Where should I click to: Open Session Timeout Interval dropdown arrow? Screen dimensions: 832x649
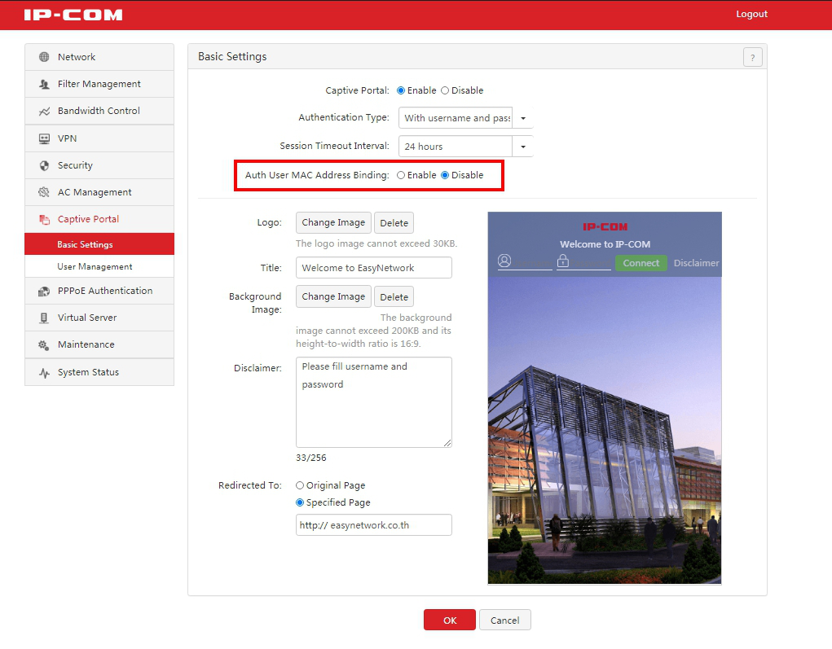pos(522,147)
